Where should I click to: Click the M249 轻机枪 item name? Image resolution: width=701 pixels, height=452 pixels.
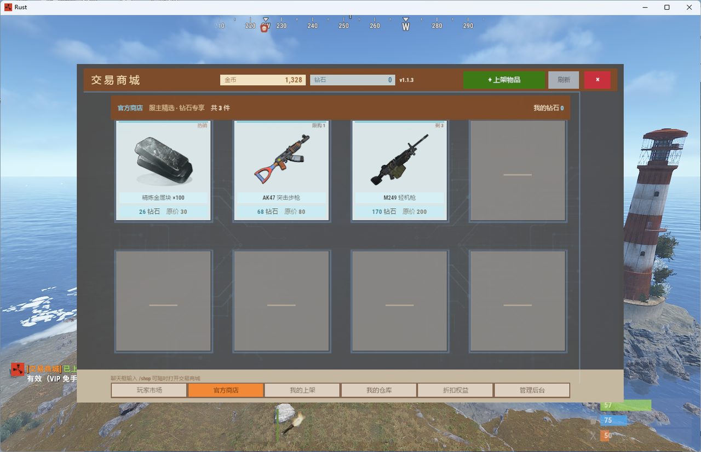pos(399,198)
